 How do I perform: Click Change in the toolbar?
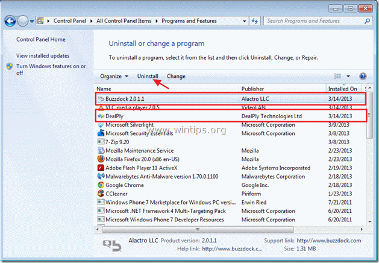click(x=176, y=76)
